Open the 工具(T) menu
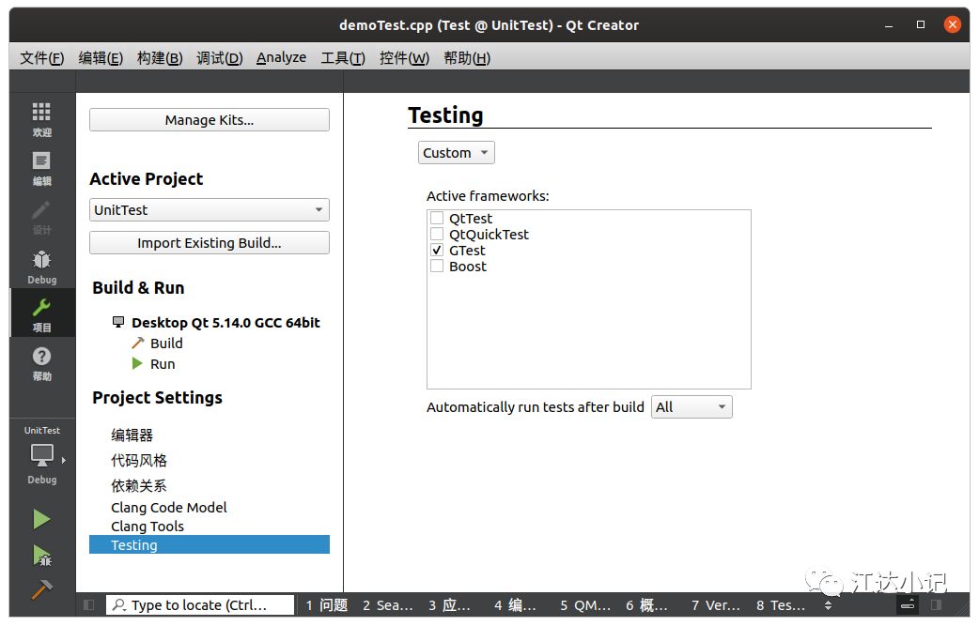This screenshot has width=979, height=626. (x=343, y=58)
